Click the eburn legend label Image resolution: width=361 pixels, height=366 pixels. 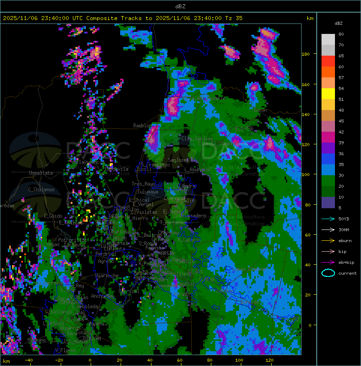345,241
